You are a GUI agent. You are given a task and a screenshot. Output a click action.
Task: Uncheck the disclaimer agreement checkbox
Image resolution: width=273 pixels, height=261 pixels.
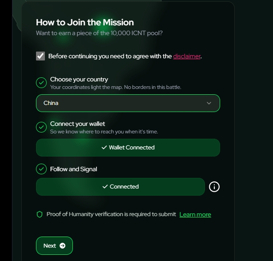click(40, 56)
